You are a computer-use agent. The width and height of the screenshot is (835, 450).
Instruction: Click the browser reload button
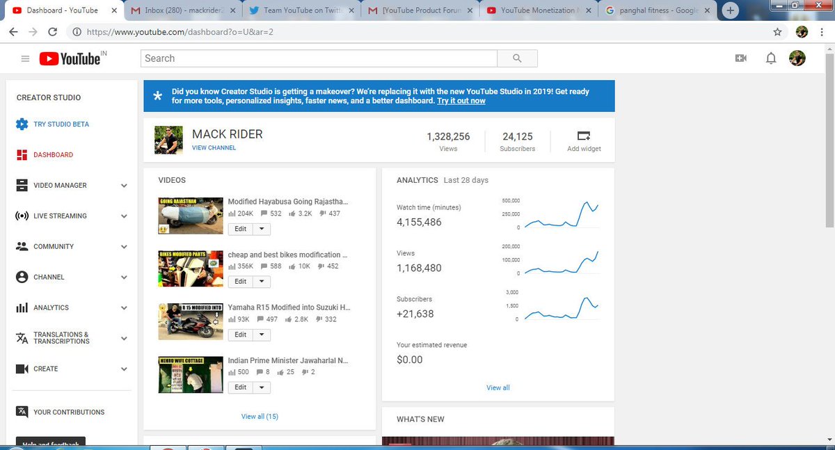click(x=52, y=32)
